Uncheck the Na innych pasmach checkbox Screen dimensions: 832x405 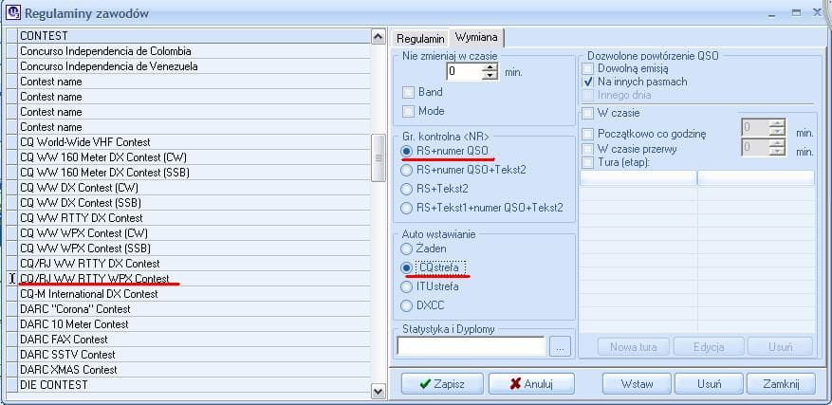point(588,83)
